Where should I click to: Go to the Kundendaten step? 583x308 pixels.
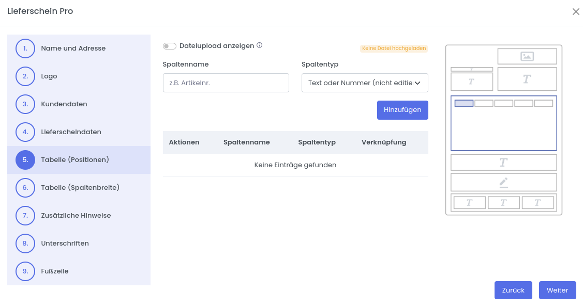[x=64, y=104]
